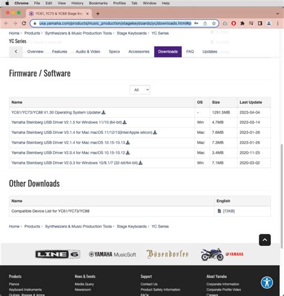
Task: Open the Yamaha motorcycle logo link
Action: coord(222,254)
